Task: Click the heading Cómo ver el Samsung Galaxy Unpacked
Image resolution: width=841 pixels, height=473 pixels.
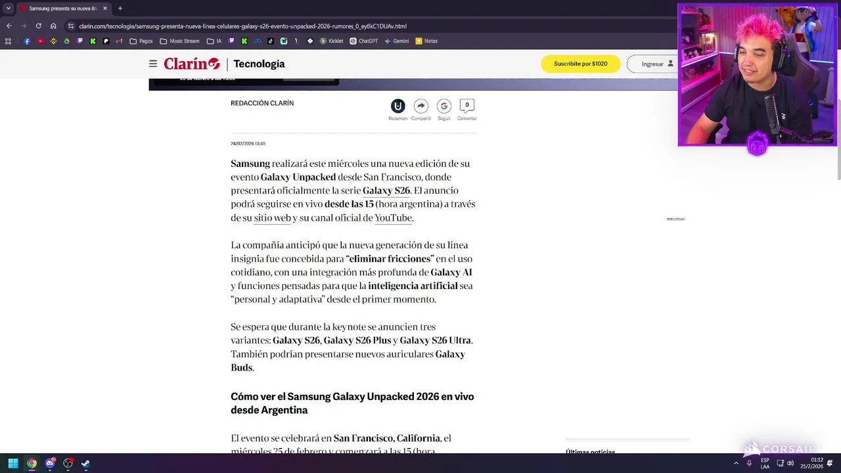Action: pos(352,403)
